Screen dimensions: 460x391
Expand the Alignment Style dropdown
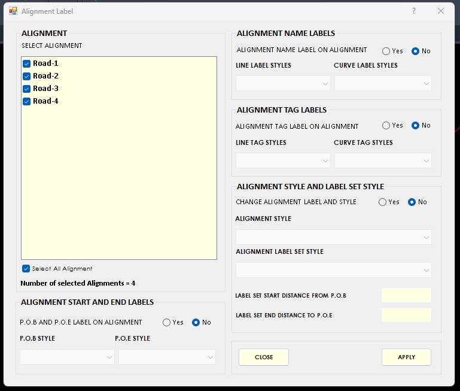tap(333, 237)
